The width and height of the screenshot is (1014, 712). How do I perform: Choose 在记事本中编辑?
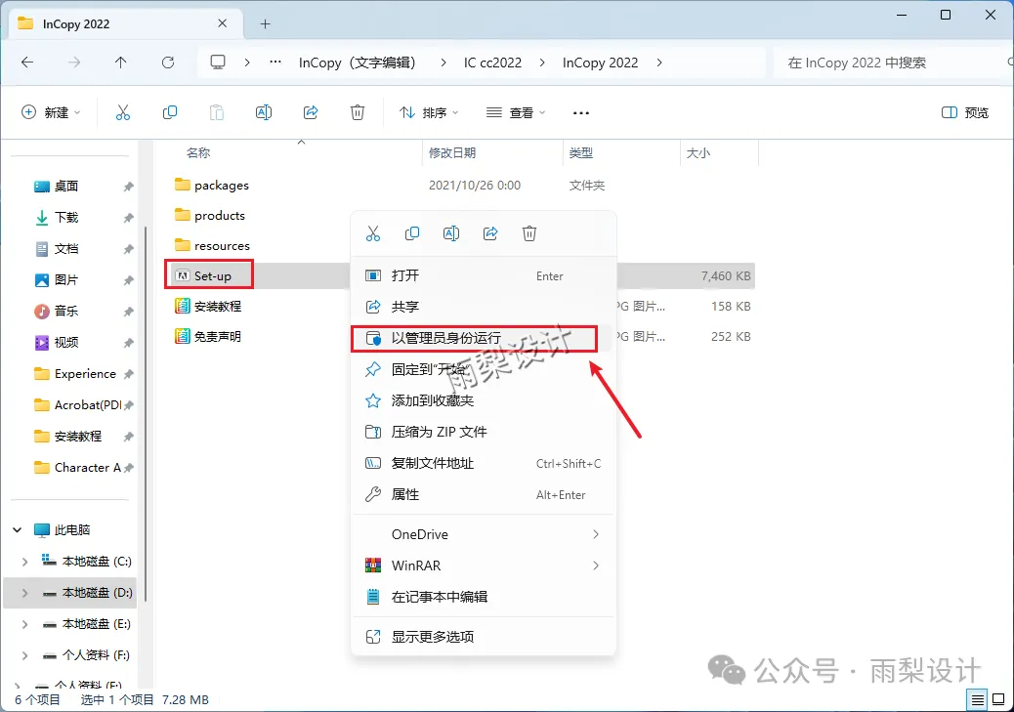pos(484,597)
